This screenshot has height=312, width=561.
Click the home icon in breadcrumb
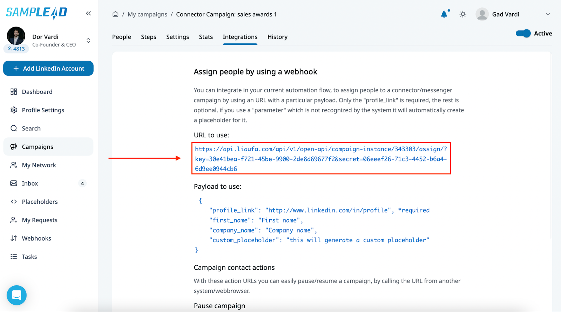click(115, 14)
